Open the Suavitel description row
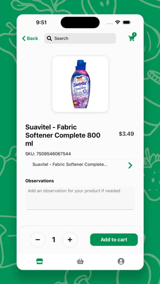Image resolution: width=160 pixels, height=284 pixels. pos(80,165)
